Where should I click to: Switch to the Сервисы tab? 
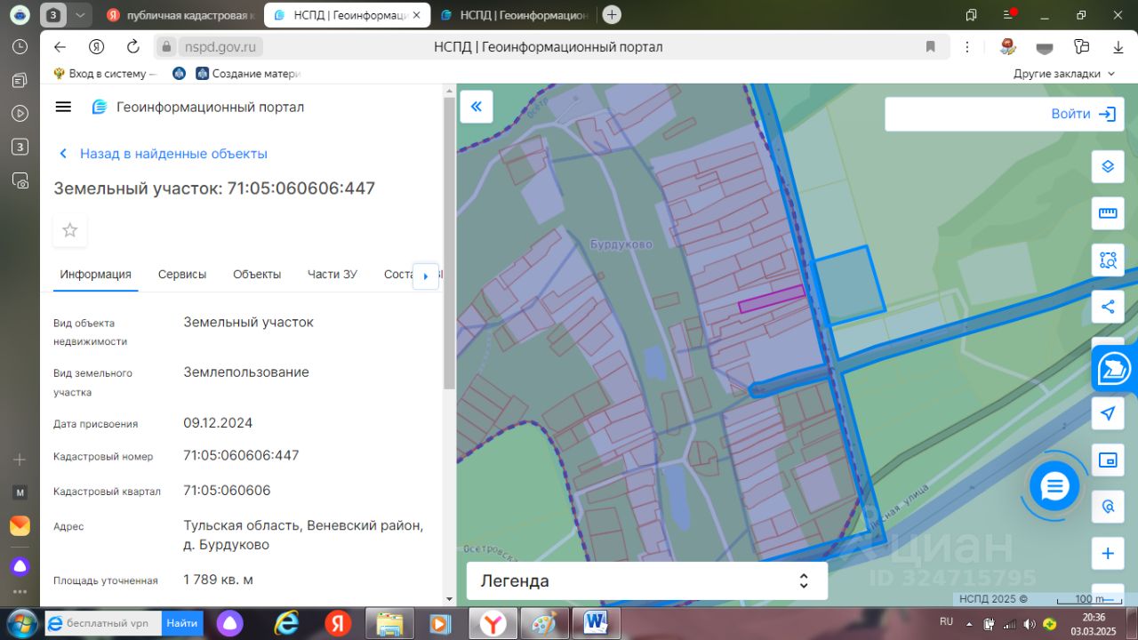[x=182, y=275]
